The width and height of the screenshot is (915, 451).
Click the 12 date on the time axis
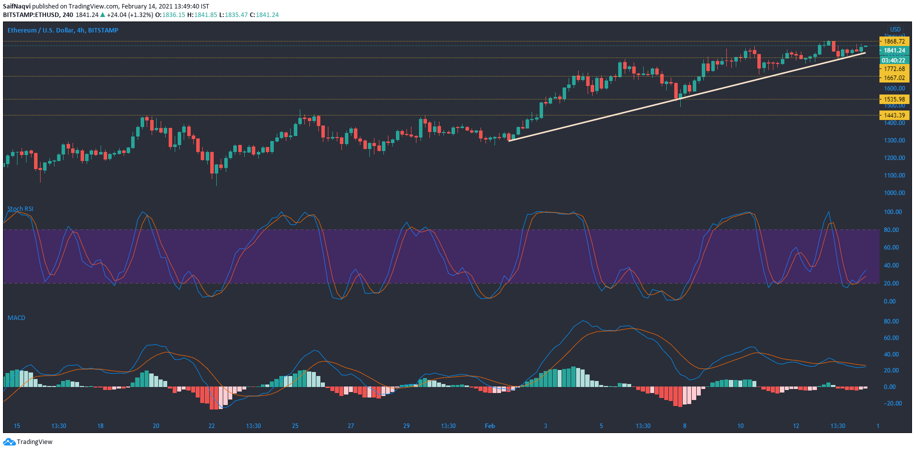pos(796,426)
